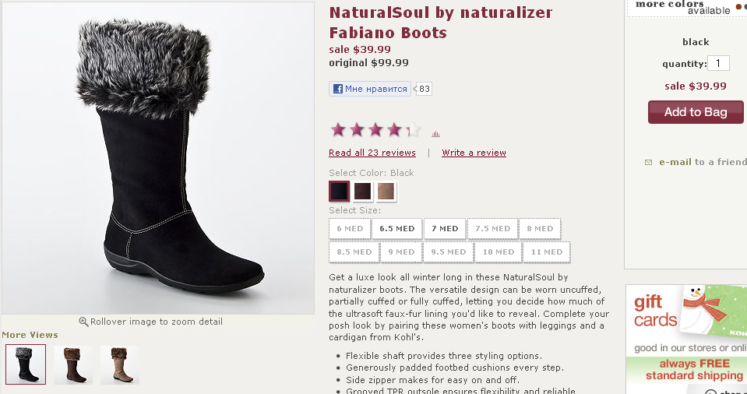Choose size 9 MED option

401,252
